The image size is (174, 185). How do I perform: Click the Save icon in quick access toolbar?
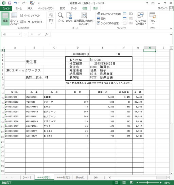point(10,3)
